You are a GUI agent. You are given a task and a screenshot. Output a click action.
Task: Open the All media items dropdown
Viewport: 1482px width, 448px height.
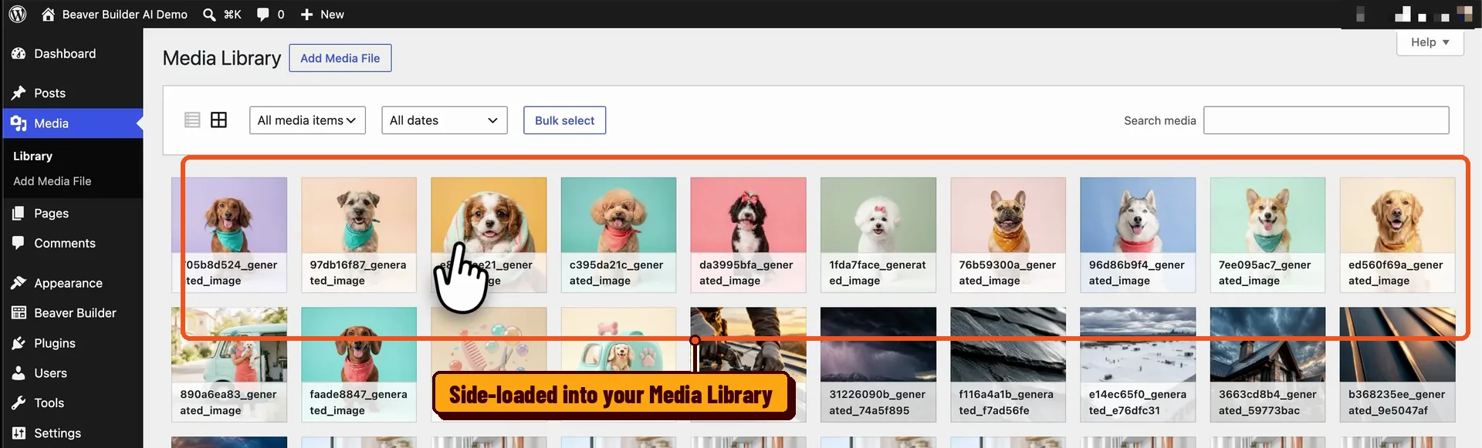(307, 120)
